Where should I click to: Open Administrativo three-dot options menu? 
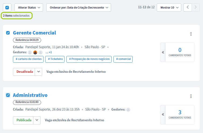pyautogui.click(x=191, y=96)
